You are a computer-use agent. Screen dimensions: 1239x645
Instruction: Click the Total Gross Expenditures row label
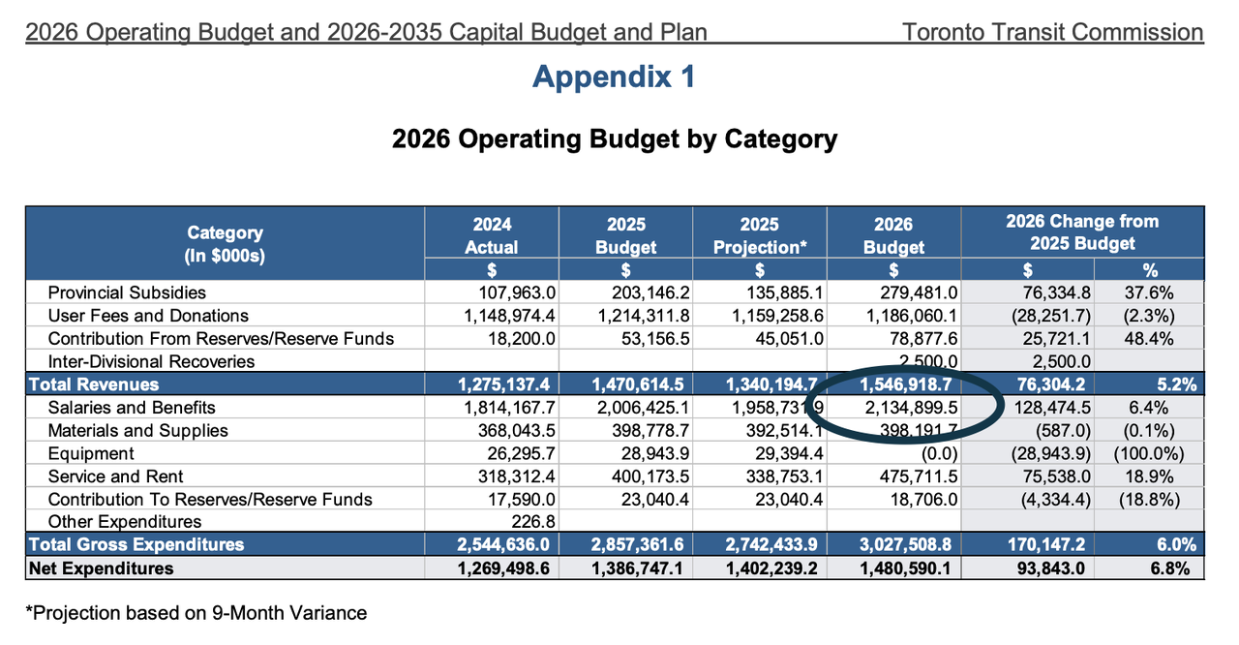[136, 544]
